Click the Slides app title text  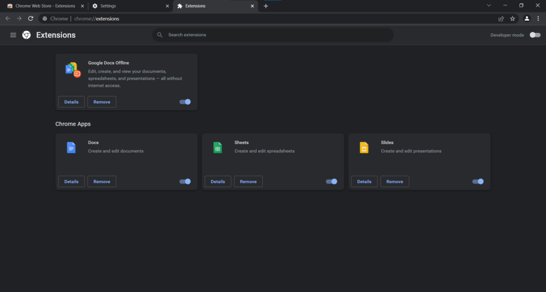(387, 143)
